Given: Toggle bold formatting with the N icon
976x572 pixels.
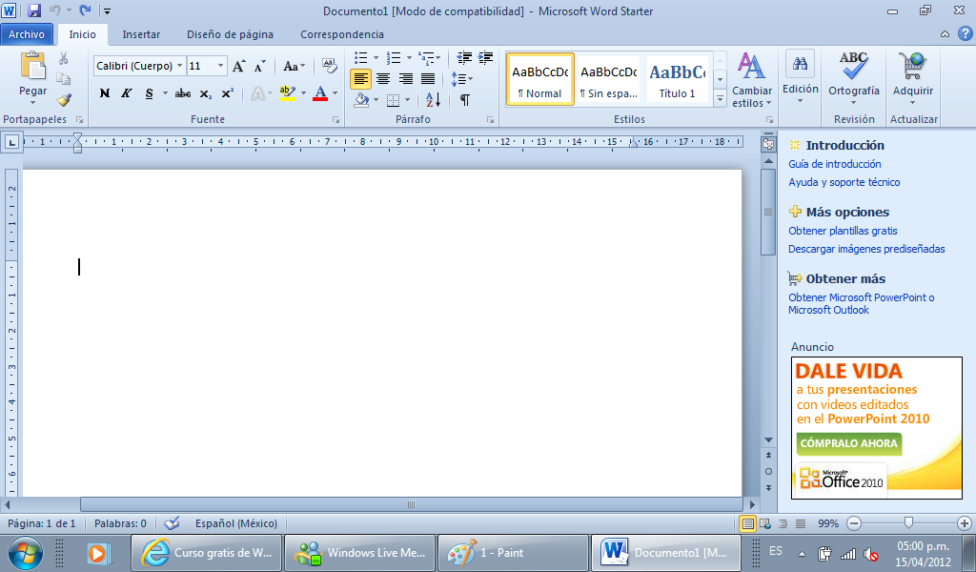Looking at the screenshot, I should click(x=104, y=94).
